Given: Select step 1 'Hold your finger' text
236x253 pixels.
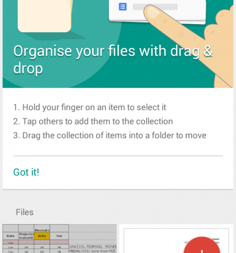Looking at the screenshot, I should coord(90,107).
